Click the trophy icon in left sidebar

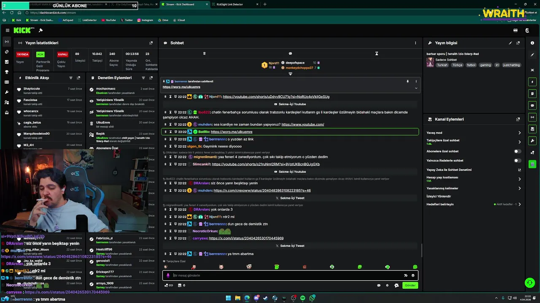coord(7,72)
